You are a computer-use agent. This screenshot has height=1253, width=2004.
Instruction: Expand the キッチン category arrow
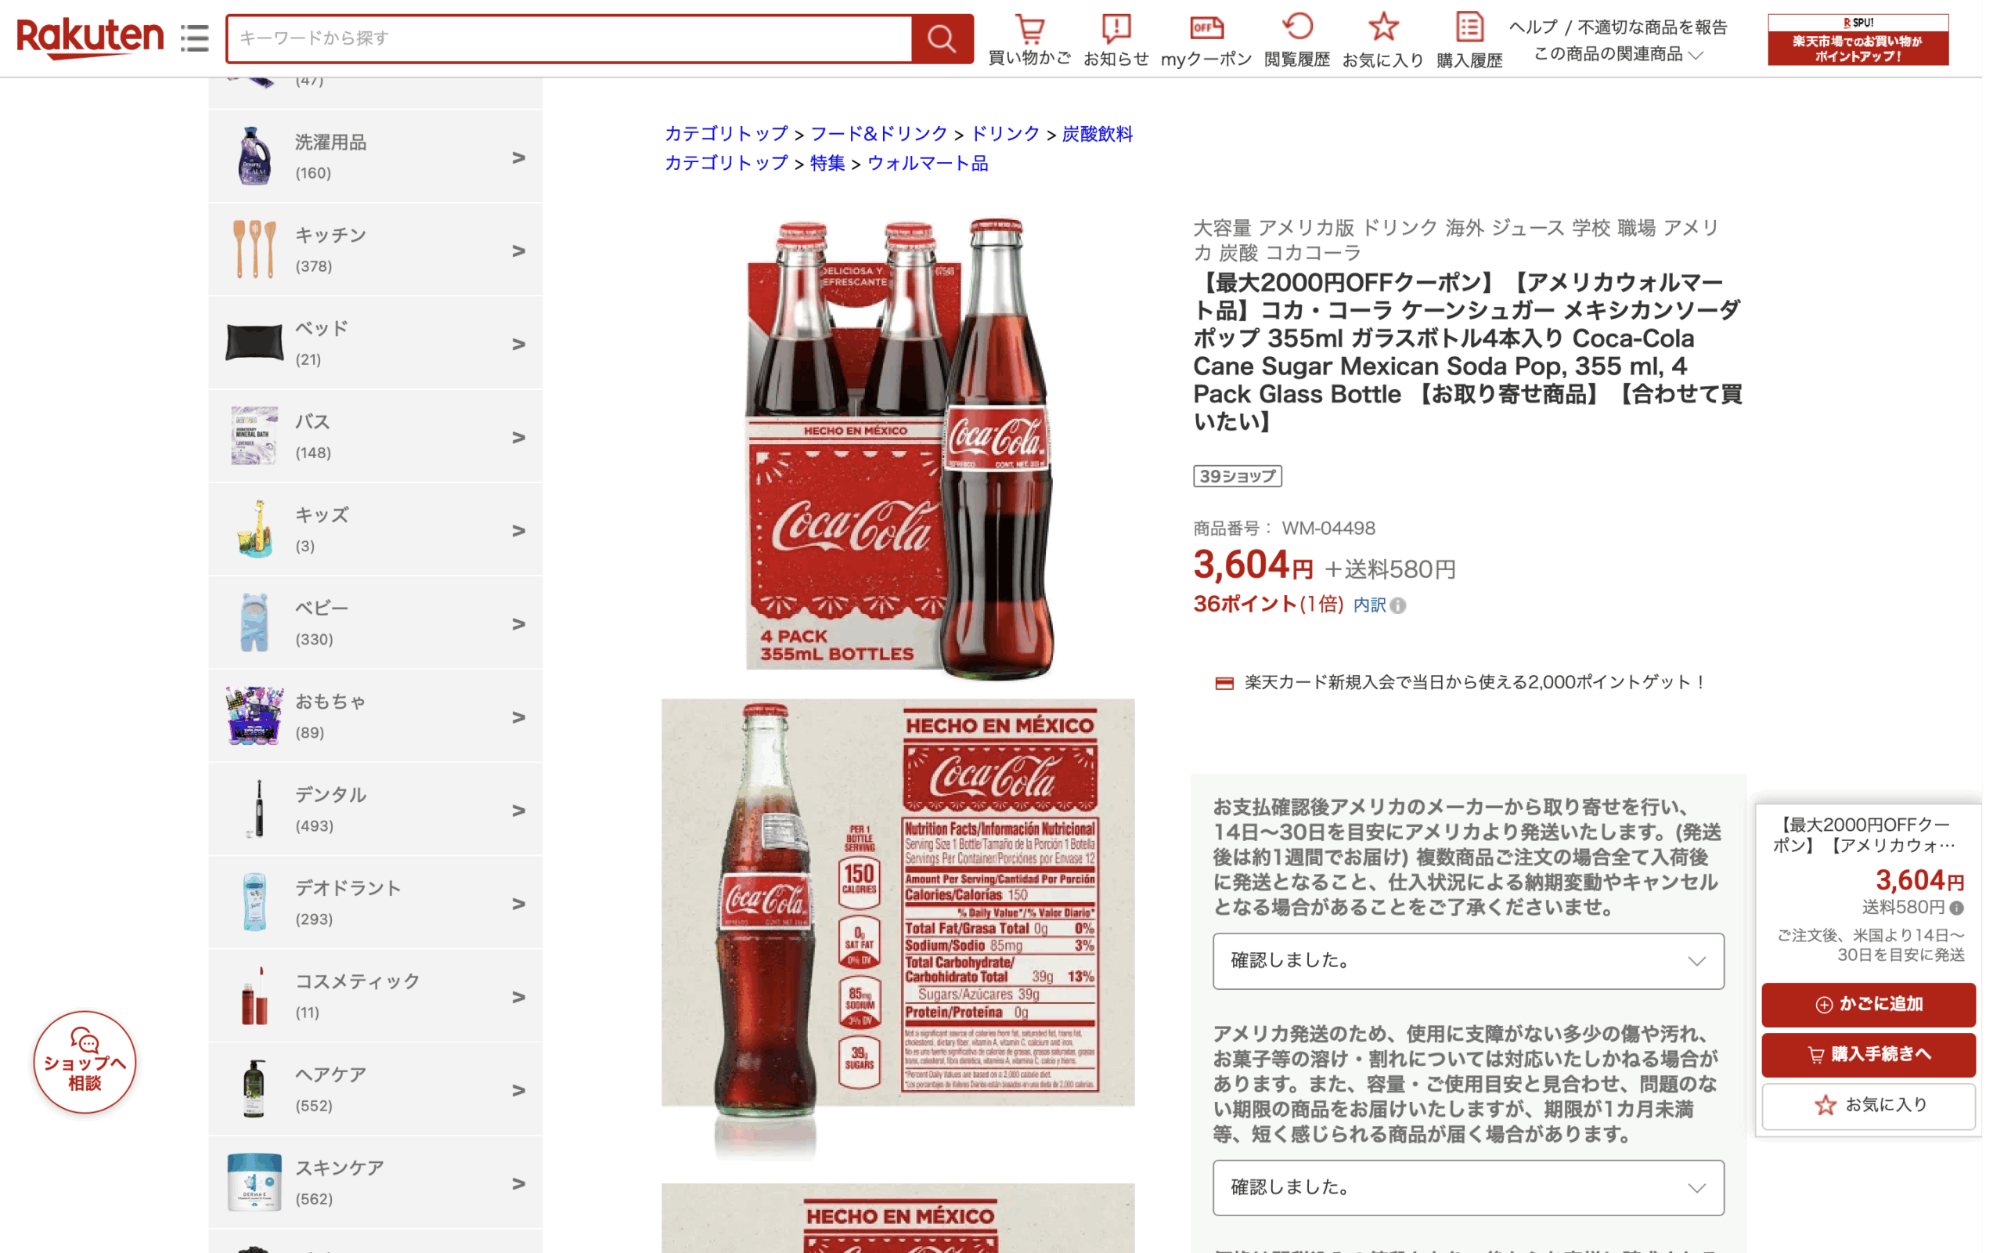click(518, 251)
